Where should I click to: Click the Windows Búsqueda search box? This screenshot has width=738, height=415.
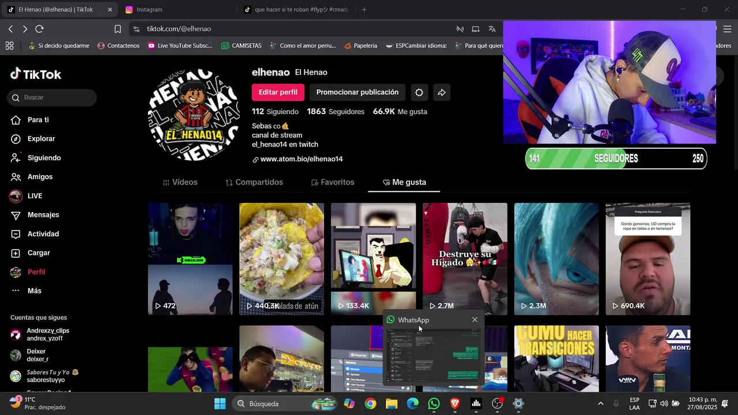285,403
